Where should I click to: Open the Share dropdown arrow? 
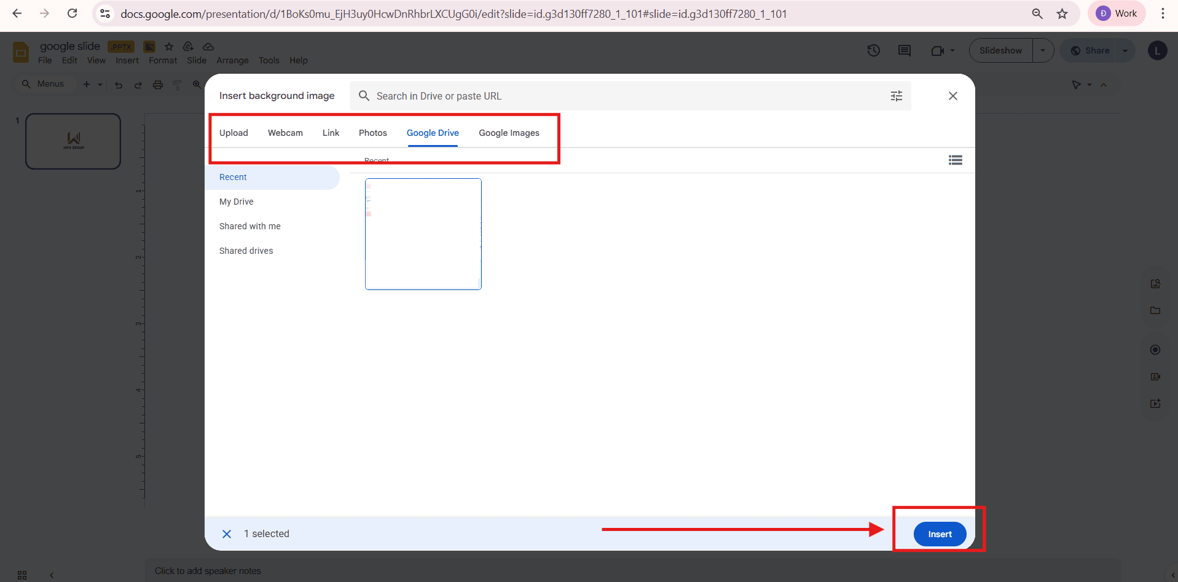(x=1126, y=50)
